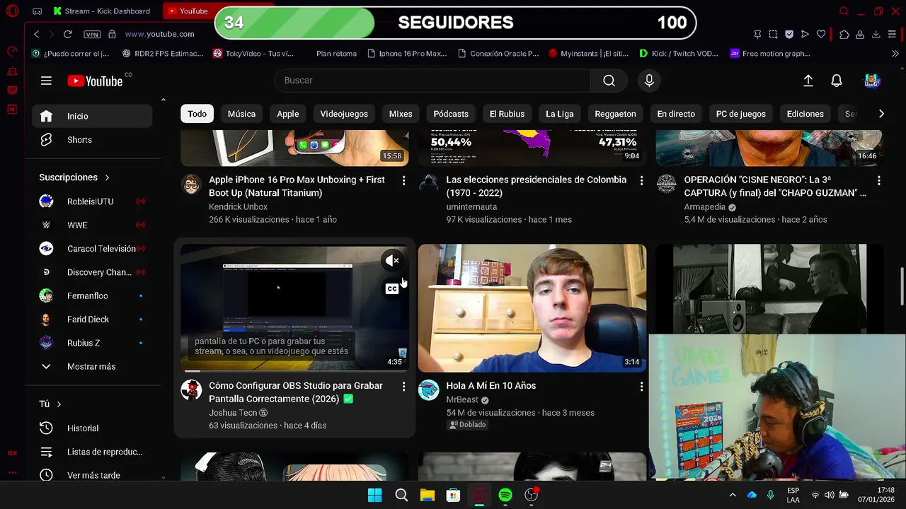Unmute the OBS video inline preview
Image resolution: width=906 pixels, height=509 pixels.
coord(392,261)
